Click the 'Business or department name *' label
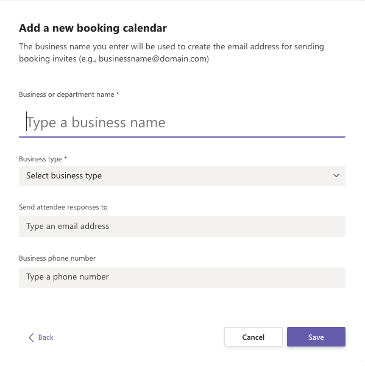The height and width of the screenshot is (366, 365). tap(69, 94)
